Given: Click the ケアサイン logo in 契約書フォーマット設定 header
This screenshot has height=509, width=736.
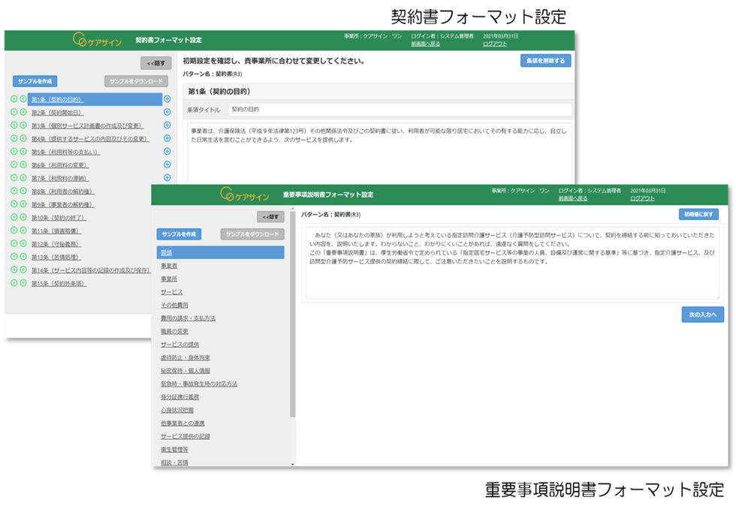Looking at the screenshot, I should (x=97, y=40).
